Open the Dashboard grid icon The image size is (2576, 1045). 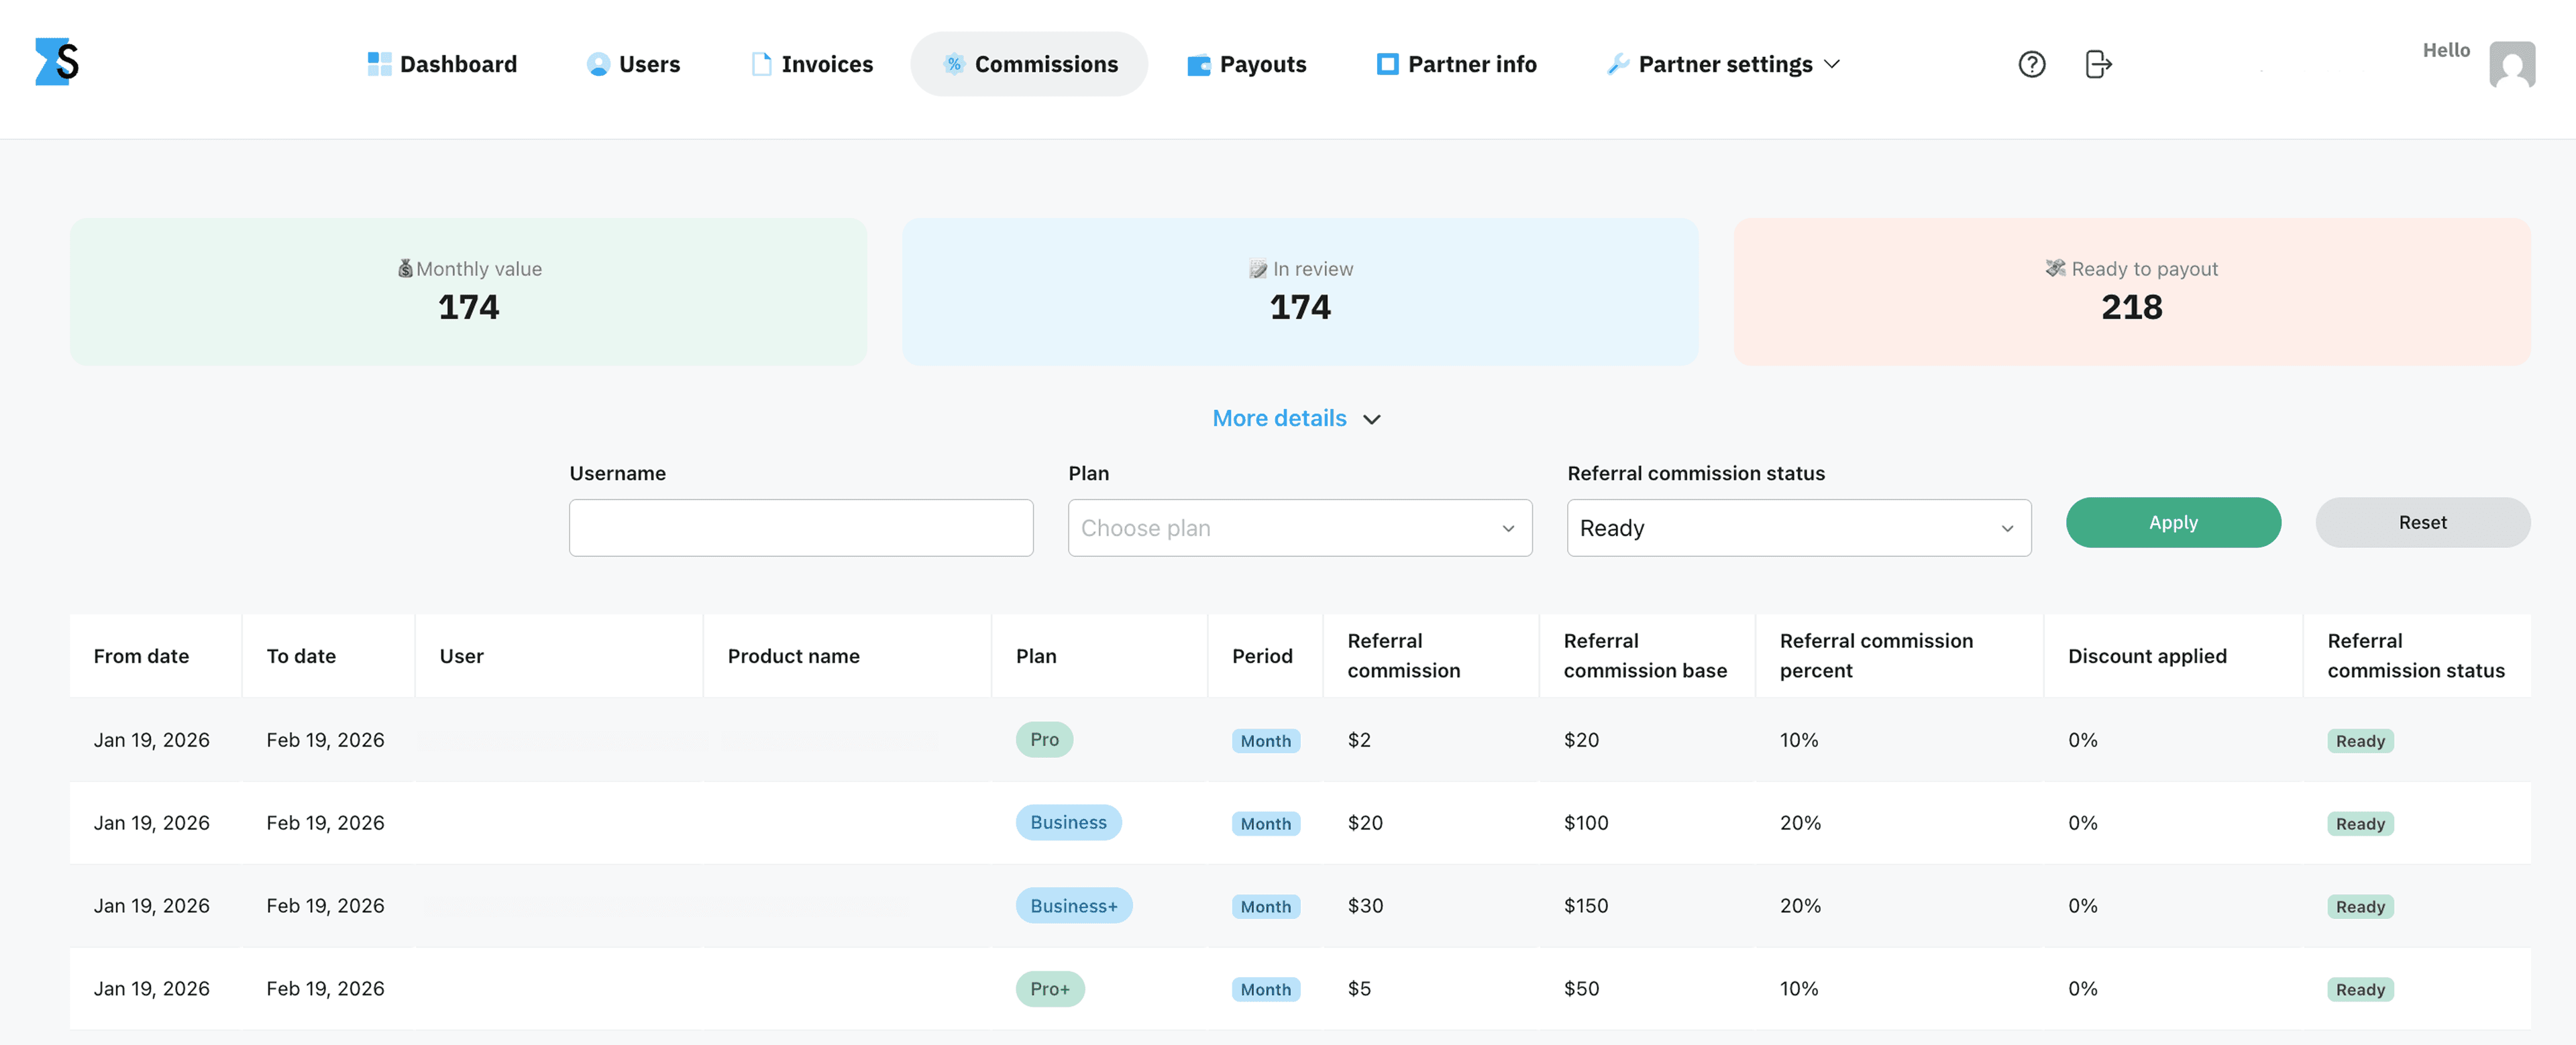pos(379,64)
